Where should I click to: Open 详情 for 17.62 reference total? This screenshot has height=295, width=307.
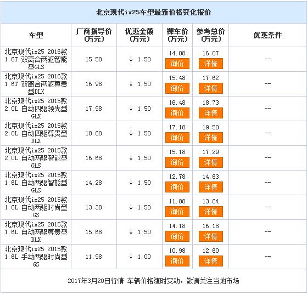[x=211, y=88]
